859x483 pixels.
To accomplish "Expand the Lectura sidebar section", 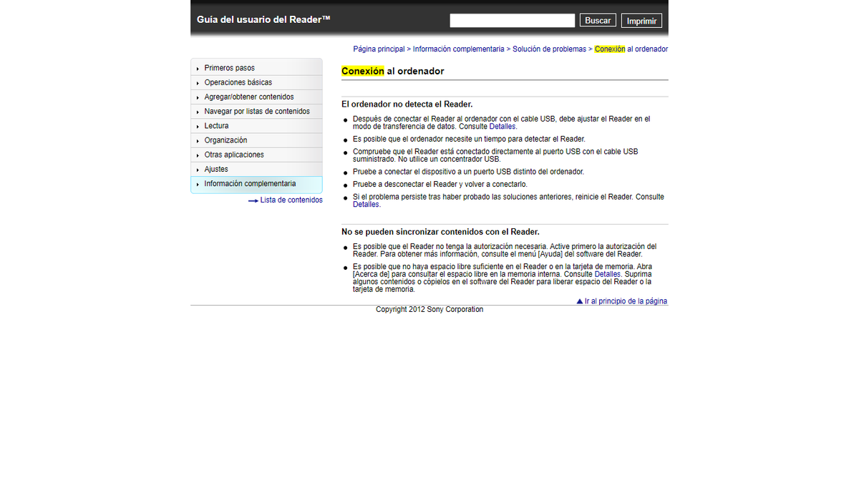I will pyautogui.click(x=216, y=126).
